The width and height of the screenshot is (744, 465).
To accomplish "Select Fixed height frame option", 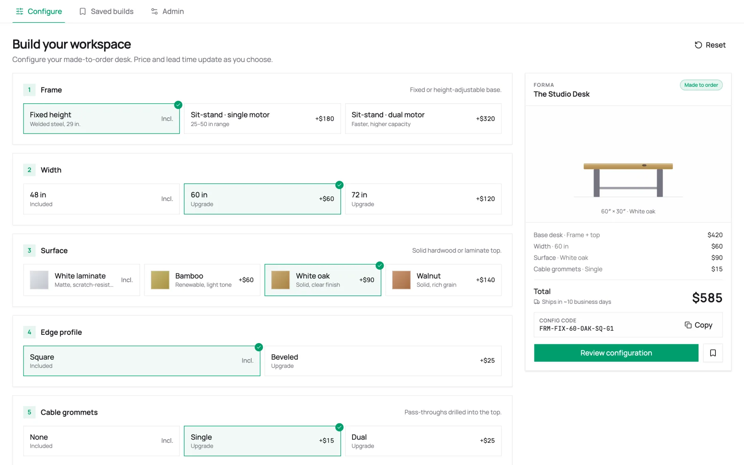I will tap(101, 119).
